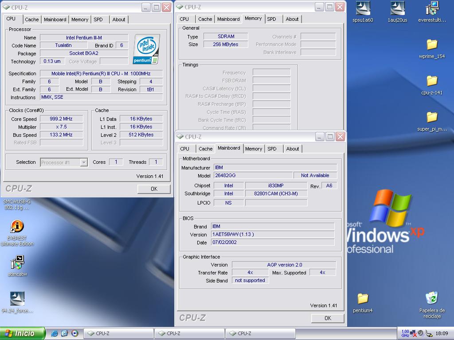Launch Internet Explorer from quick launch

coord(54,333)
